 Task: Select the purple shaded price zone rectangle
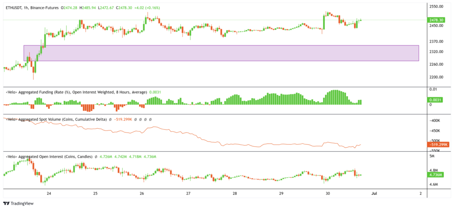221,53
